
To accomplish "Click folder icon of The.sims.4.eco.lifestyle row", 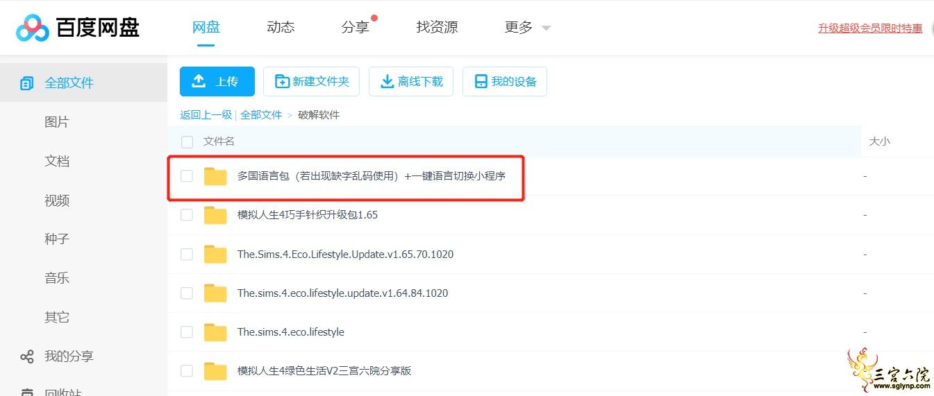I will click(215, 332).
